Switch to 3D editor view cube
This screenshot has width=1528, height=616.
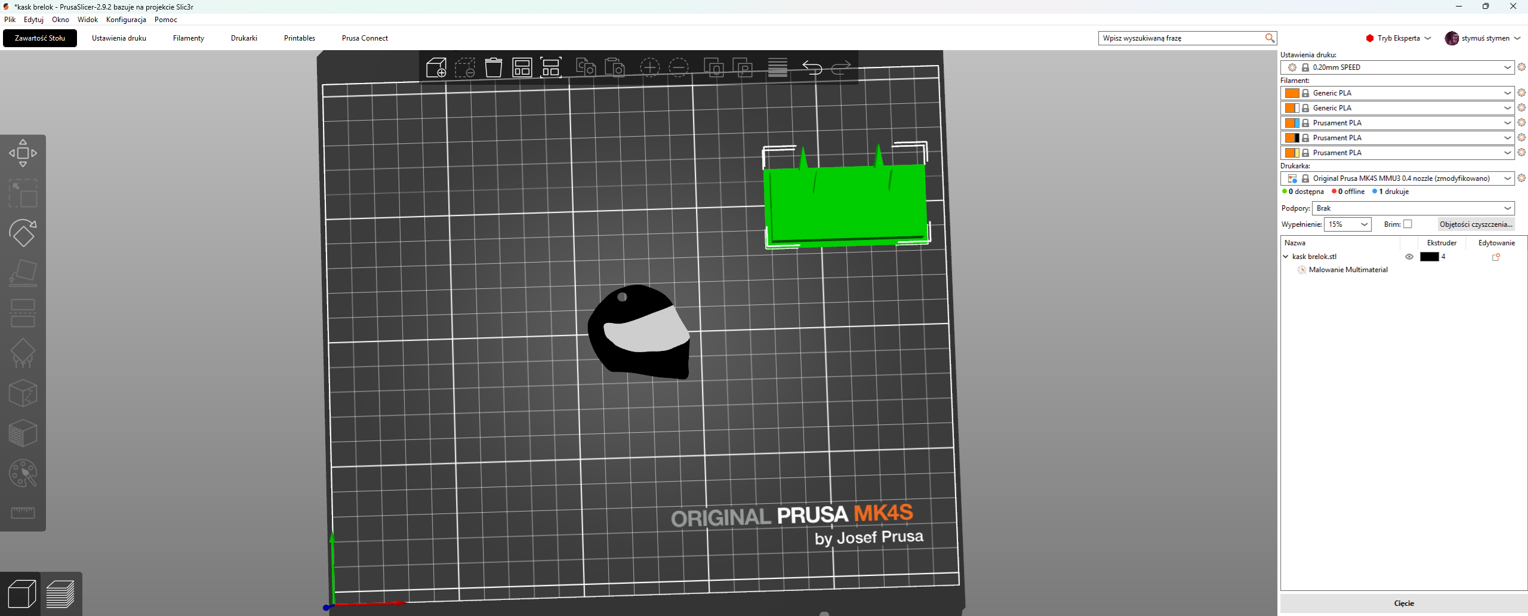click(x=21, y=595)
